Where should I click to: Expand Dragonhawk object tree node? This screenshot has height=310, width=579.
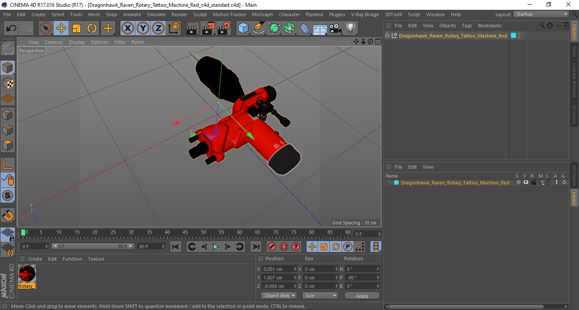[x=387, y=36]
